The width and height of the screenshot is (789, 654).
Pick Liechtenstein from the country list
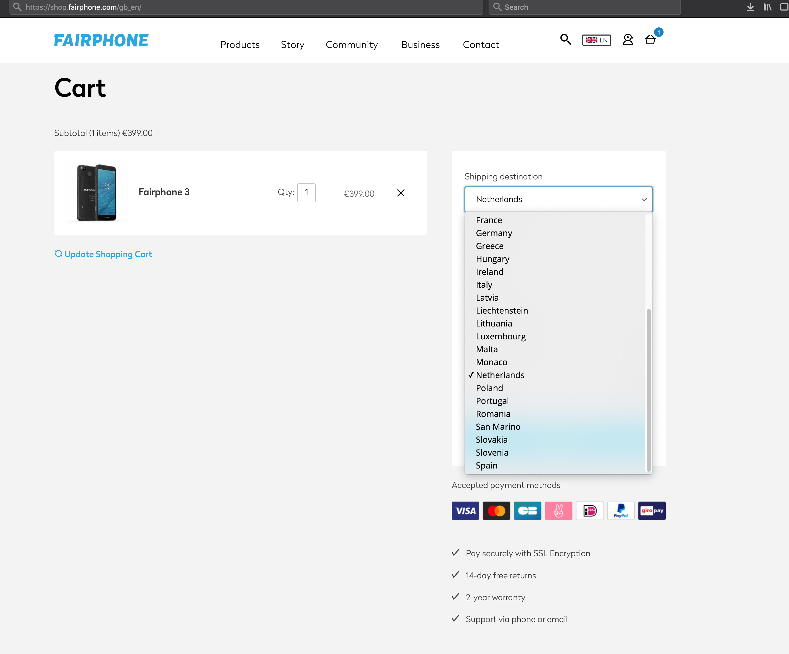554,311
